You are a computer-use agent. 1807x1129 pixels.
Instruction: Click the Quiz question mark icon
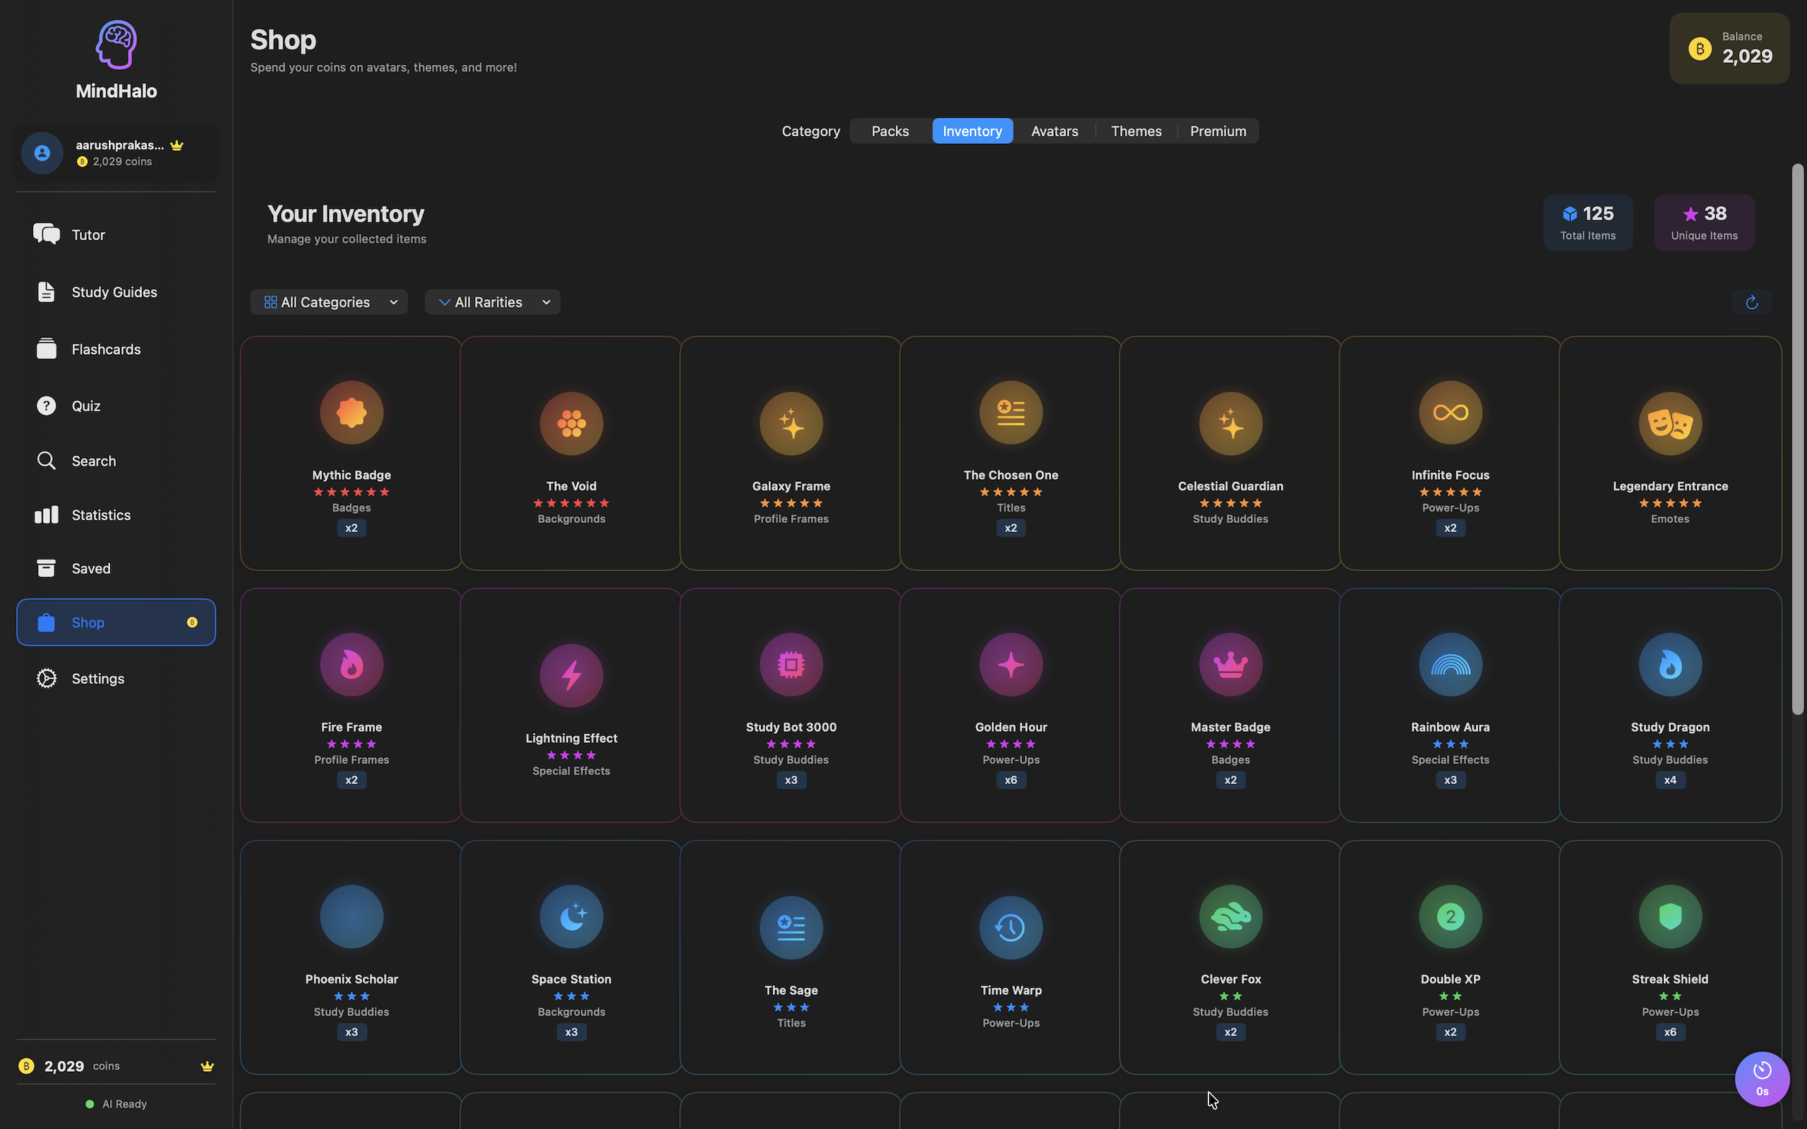(x=46, y=406)
